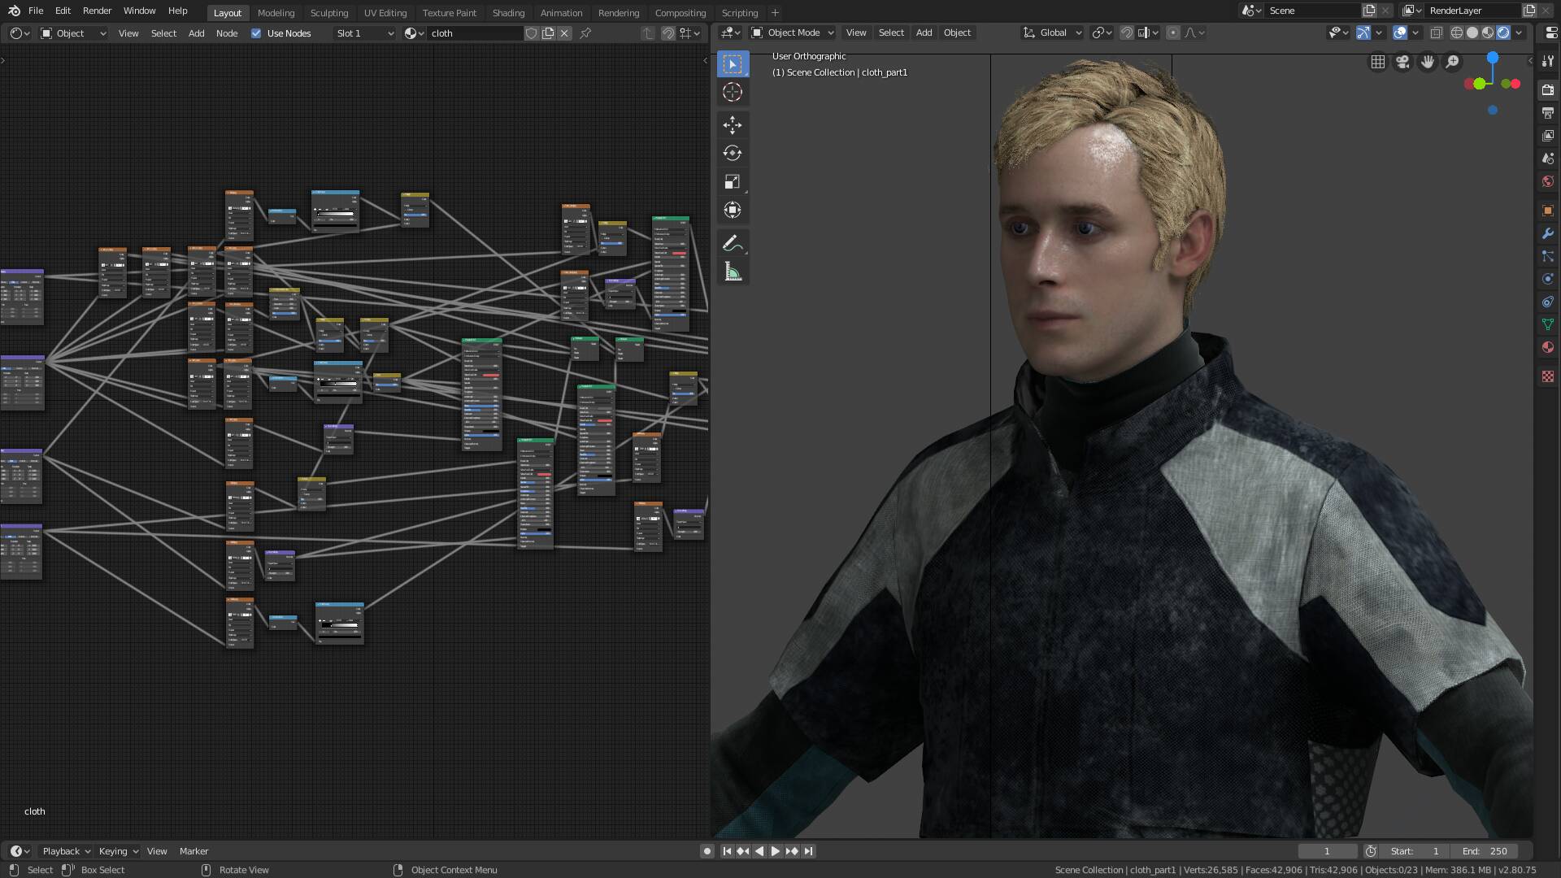Switch to rendered shading
Image resolution: width=1561 pixels, height=878 pixels.
point(1503,33)
